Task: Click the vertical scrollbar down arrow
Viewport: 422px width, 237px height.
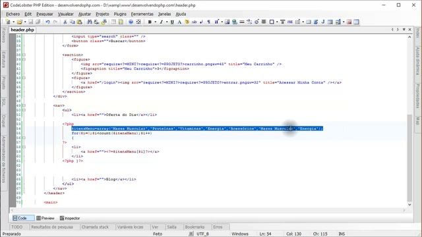Action: tap(409, 205)
